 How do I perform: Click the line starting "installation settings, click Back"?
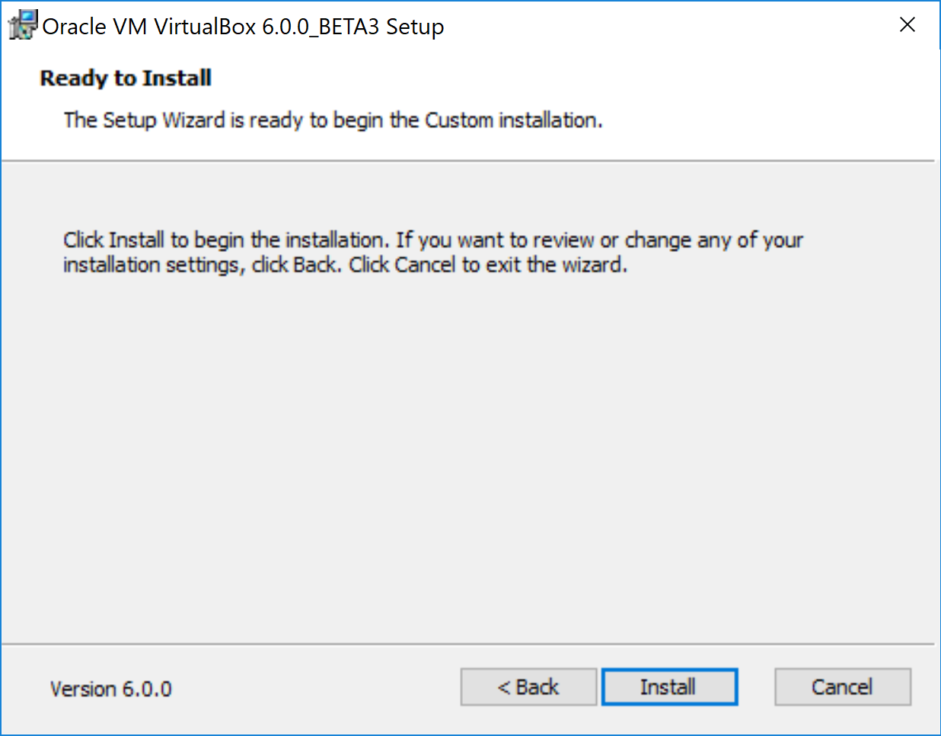(x=202, y=265)
